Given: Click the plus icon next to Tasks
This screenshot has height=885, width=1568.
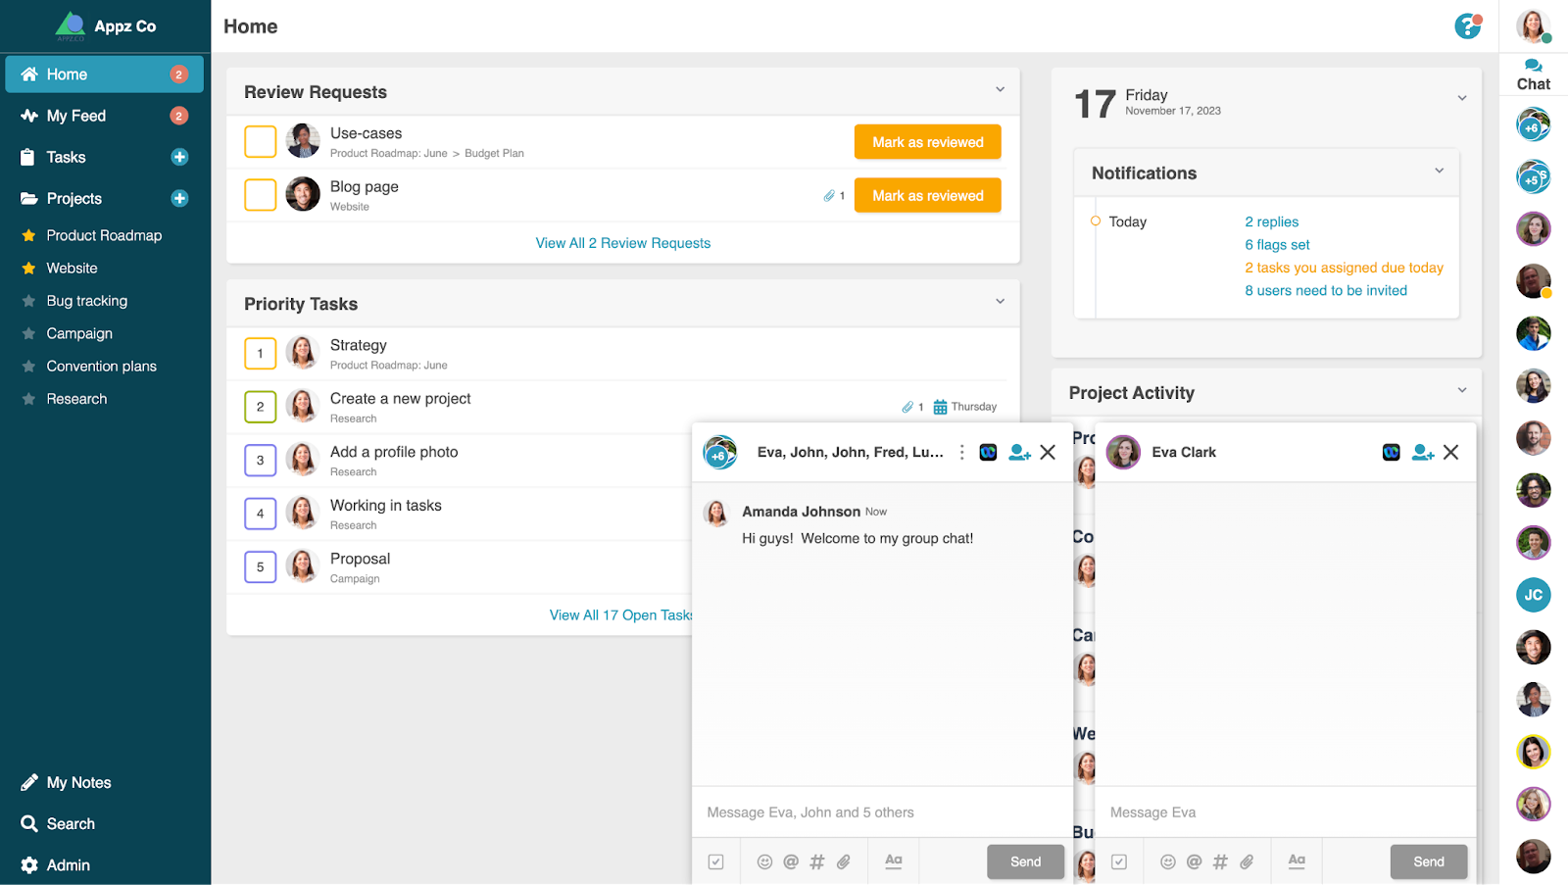Looking at the screenshot, I should (179, 157).
